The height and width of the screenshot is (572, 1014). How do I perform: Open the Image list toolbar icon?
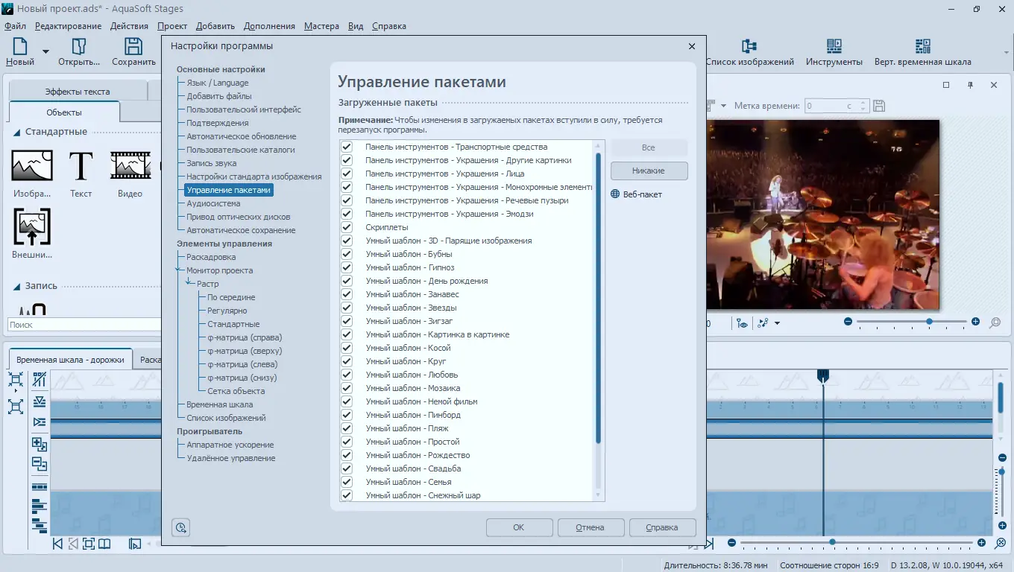pos(749,46)
